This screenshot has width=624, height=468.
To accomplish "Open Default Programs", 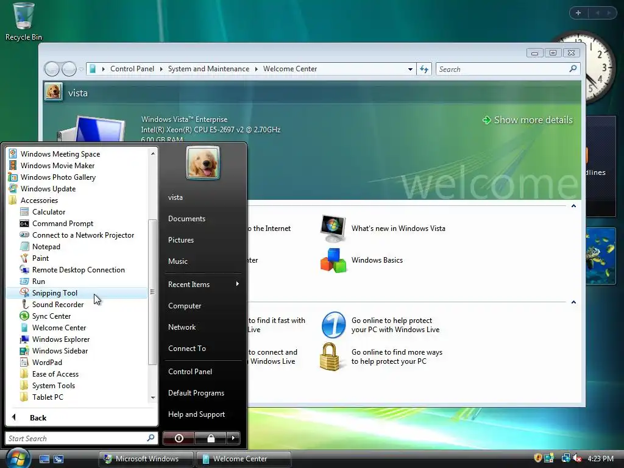I will [x=196, y=393].
